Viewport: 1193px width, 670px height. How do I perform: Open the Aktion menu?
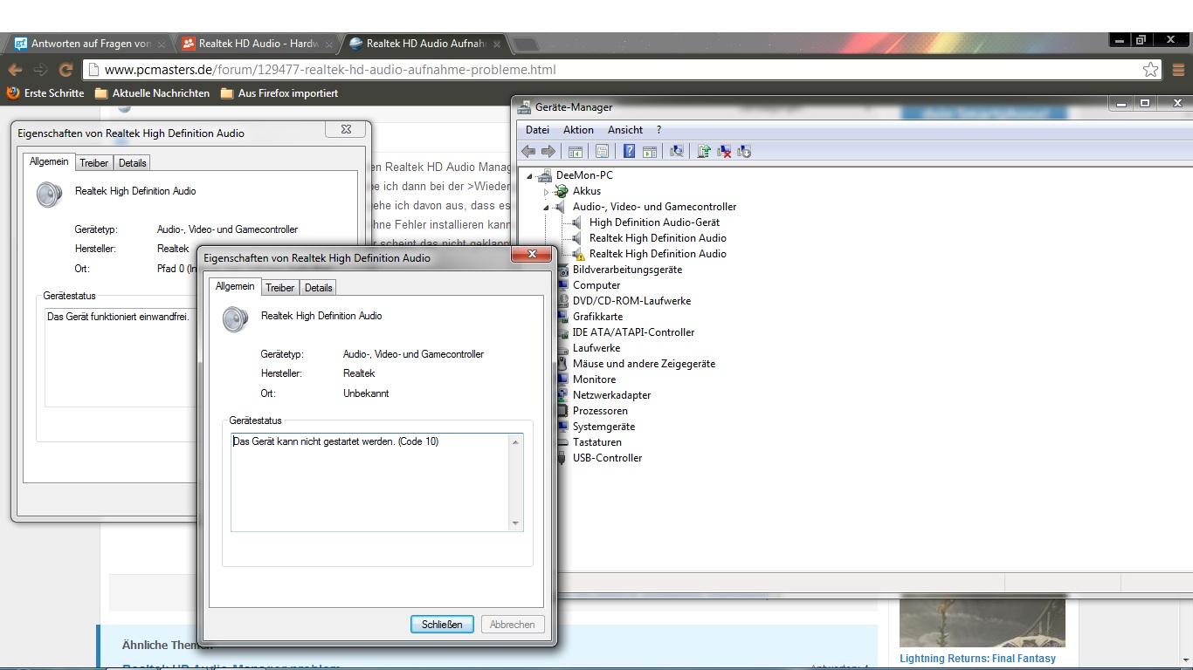point(578,129)
